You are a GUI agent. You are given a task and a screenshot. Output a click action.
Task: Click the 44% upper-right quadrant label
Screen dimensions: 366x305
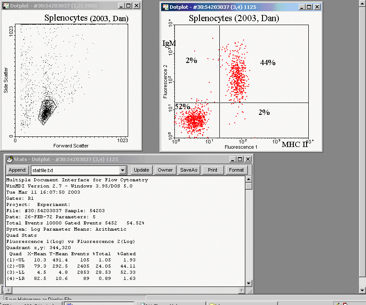[x=267, y=63]
